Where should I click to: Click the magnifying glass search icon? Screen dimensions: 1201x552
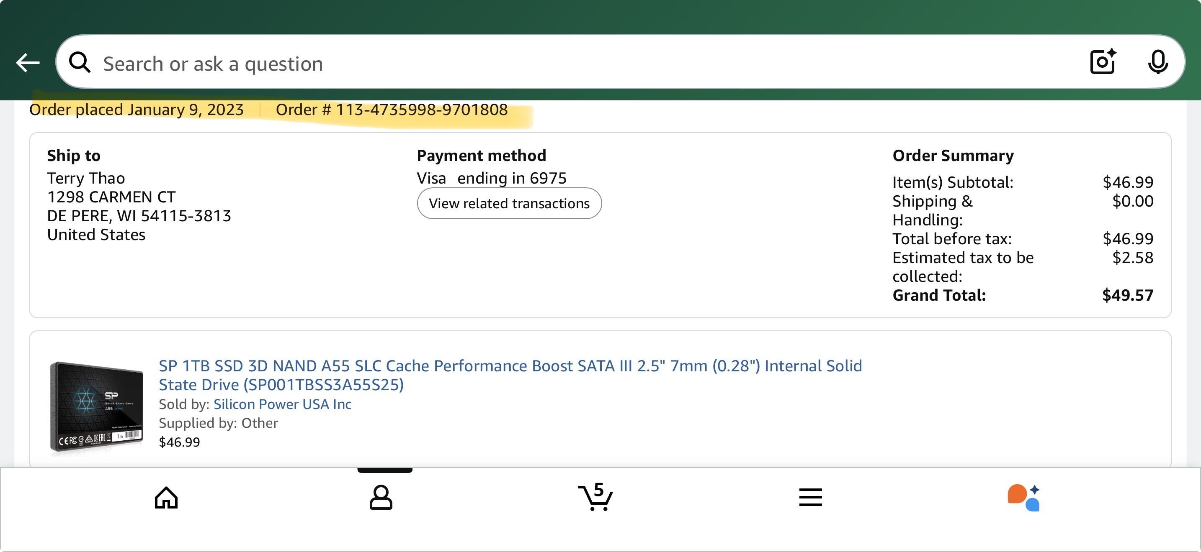(x=80, y=62)
